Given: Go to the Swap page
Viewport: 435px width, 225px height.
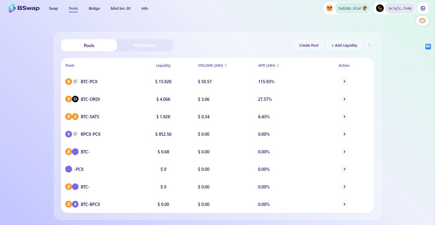Looking at the screenshot, I should [x=53, y=8].
